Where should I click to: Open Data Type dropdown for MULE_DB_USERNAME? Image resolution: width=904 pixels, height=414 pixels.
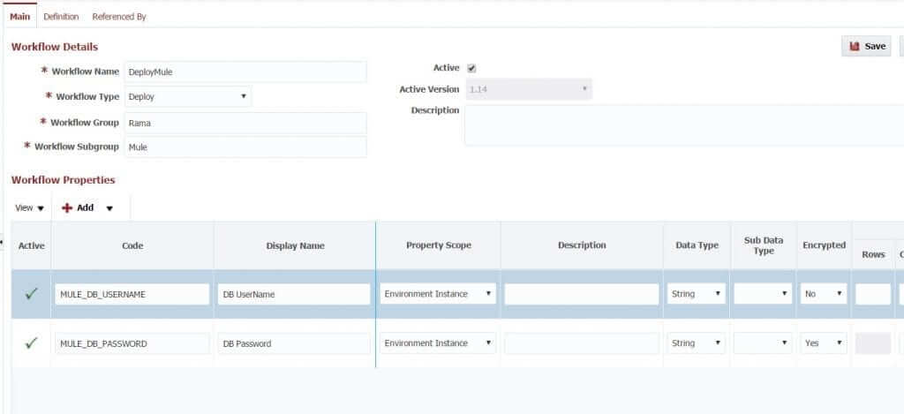coord(697,294)
